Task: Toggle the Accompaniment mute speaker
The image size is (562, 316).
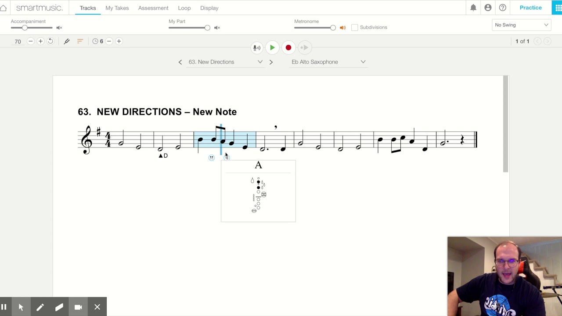Action: coord(59,28)
